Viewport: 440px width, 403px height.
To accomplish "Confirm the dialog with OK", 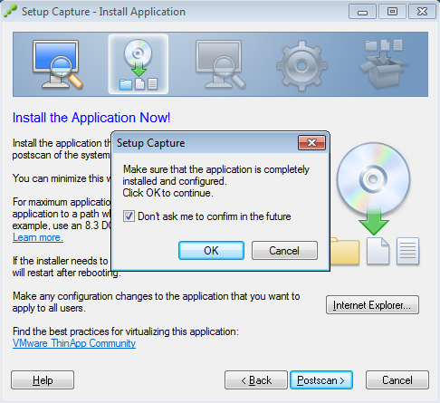I will click(211, 251).
